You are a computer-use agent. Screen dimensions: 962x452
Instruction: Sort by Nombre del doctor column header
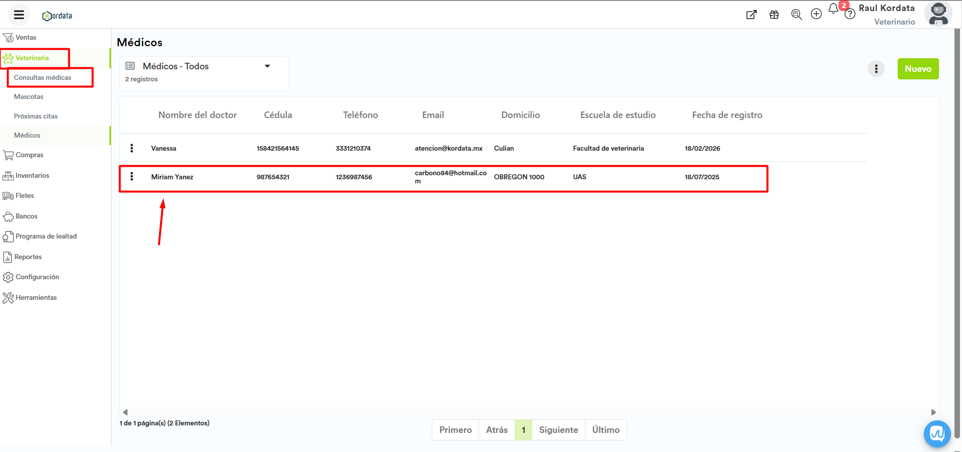(197, 115)
